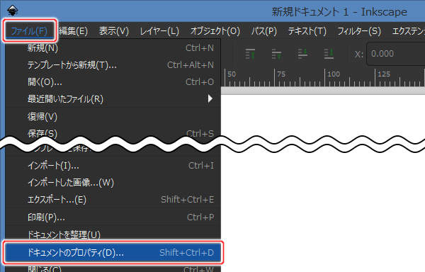
Task: Open the オブジェクト(O) menu
Action: pyautogui.click(x=215, y=31)
